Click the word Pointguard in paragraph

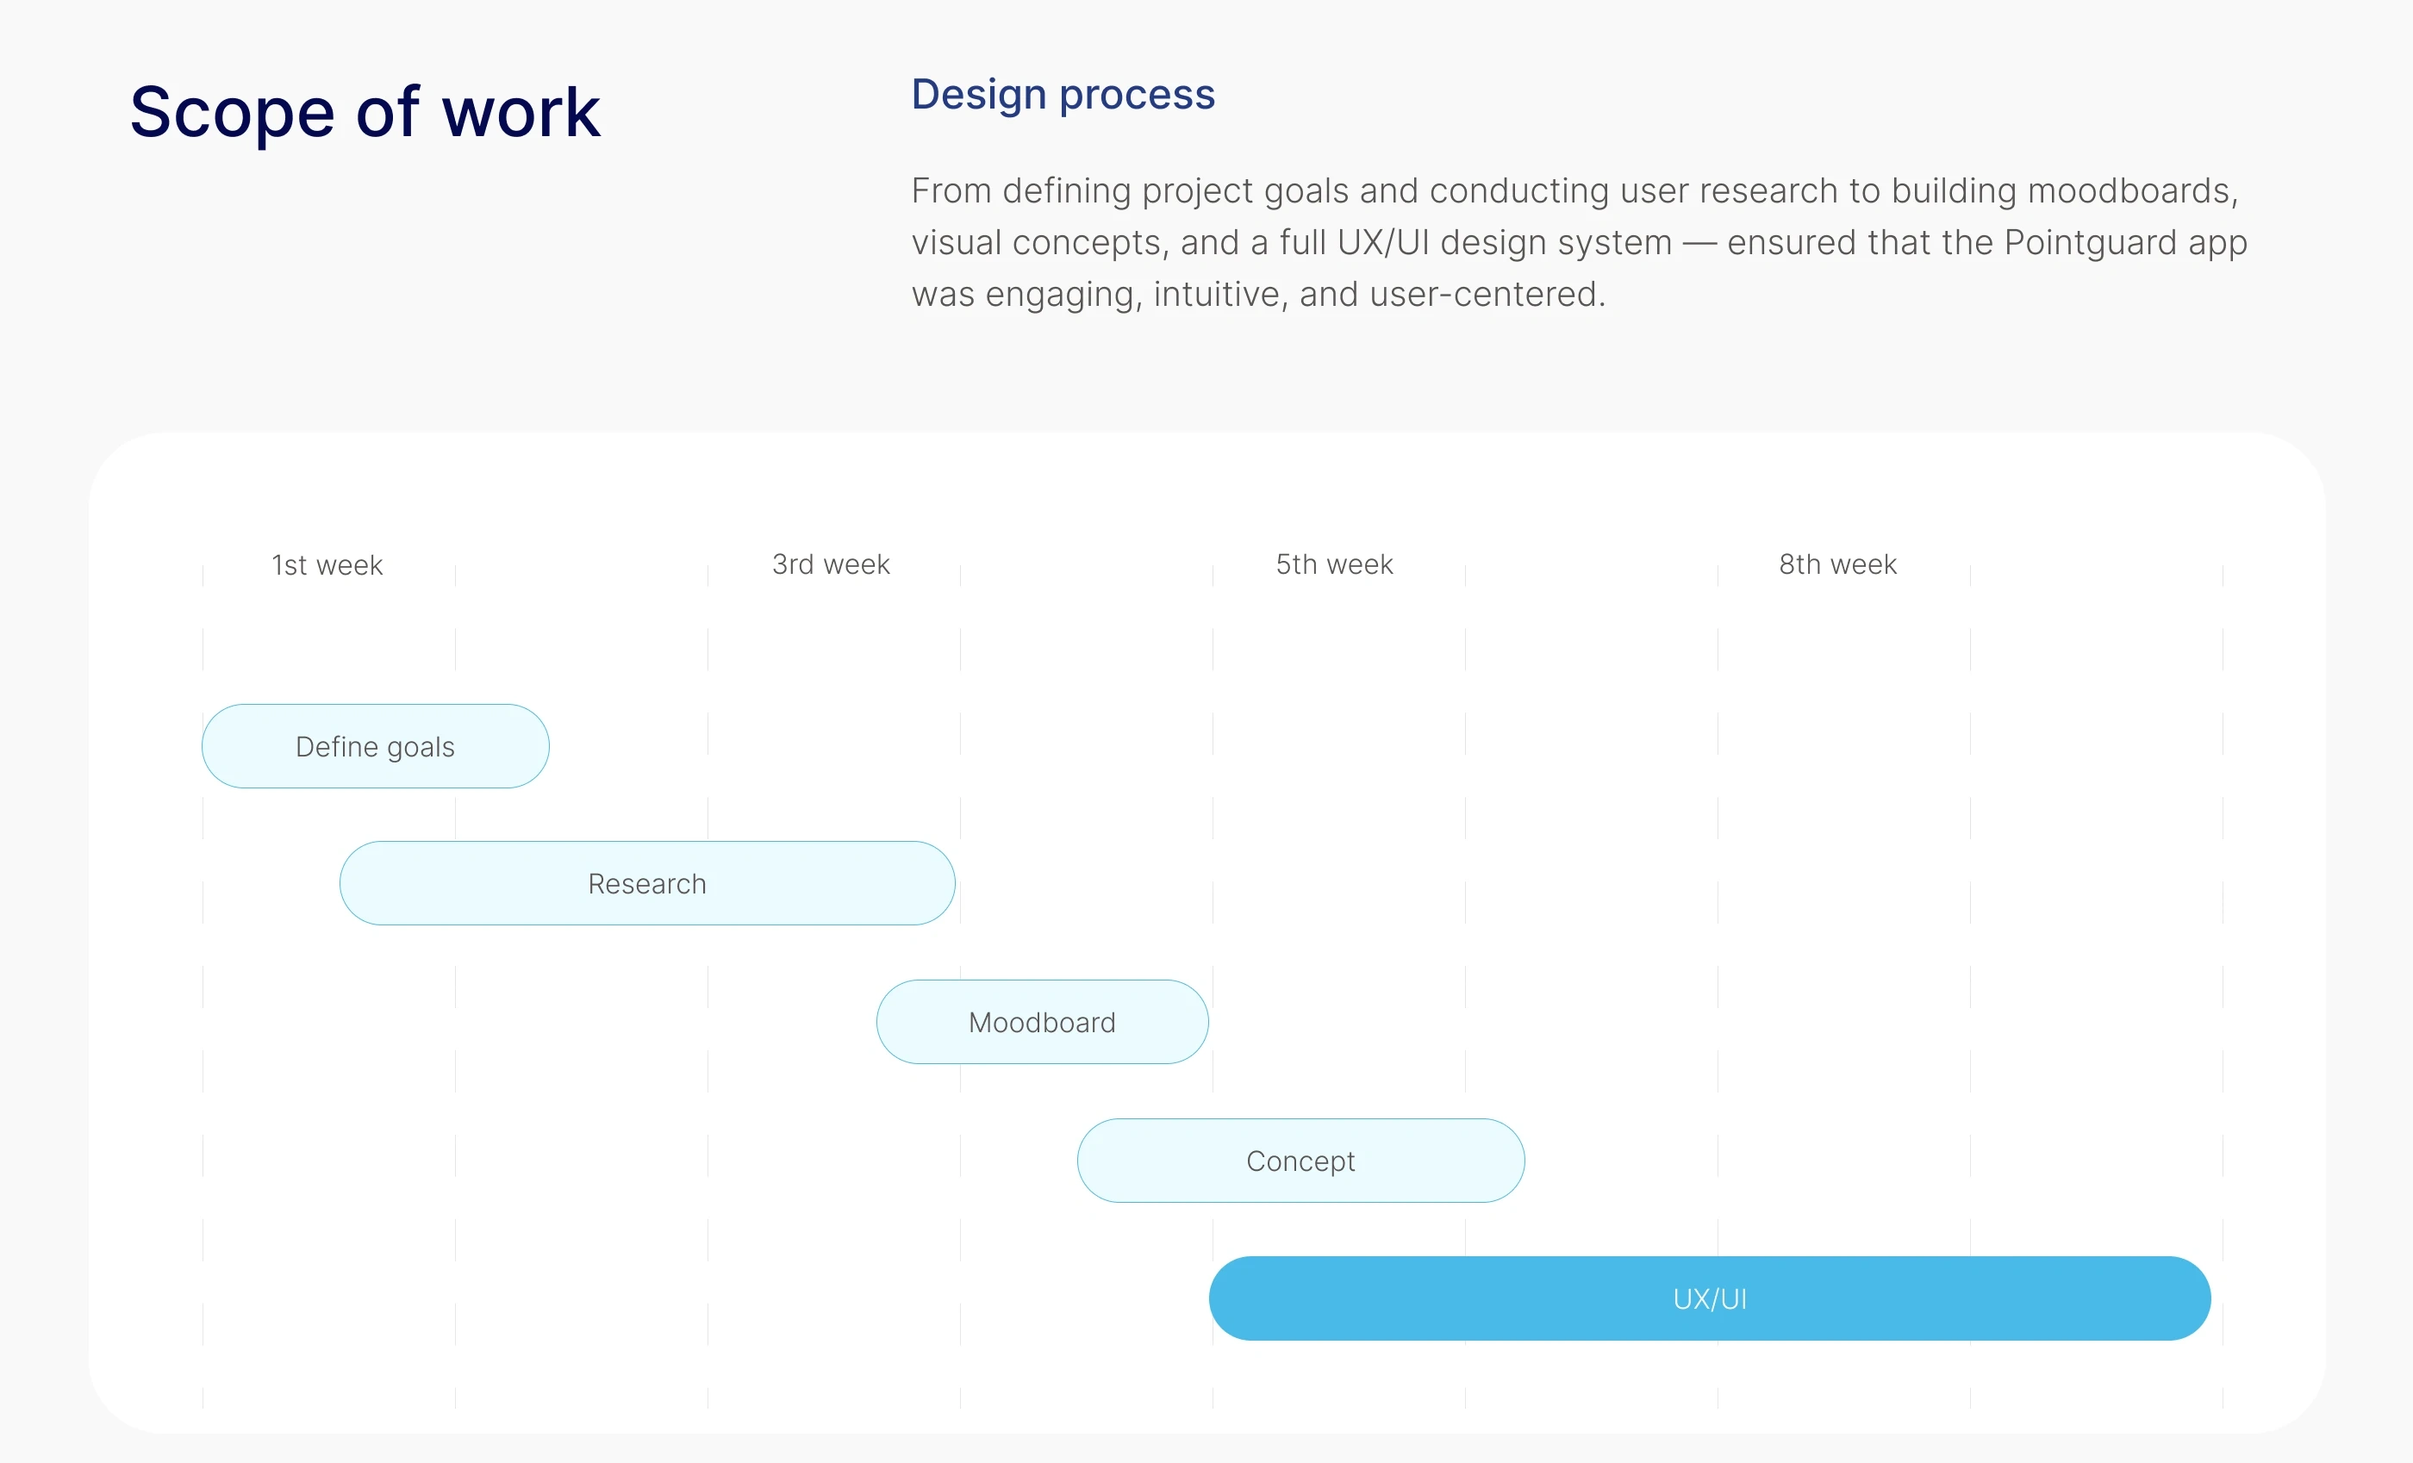(x=2089, y=242)
